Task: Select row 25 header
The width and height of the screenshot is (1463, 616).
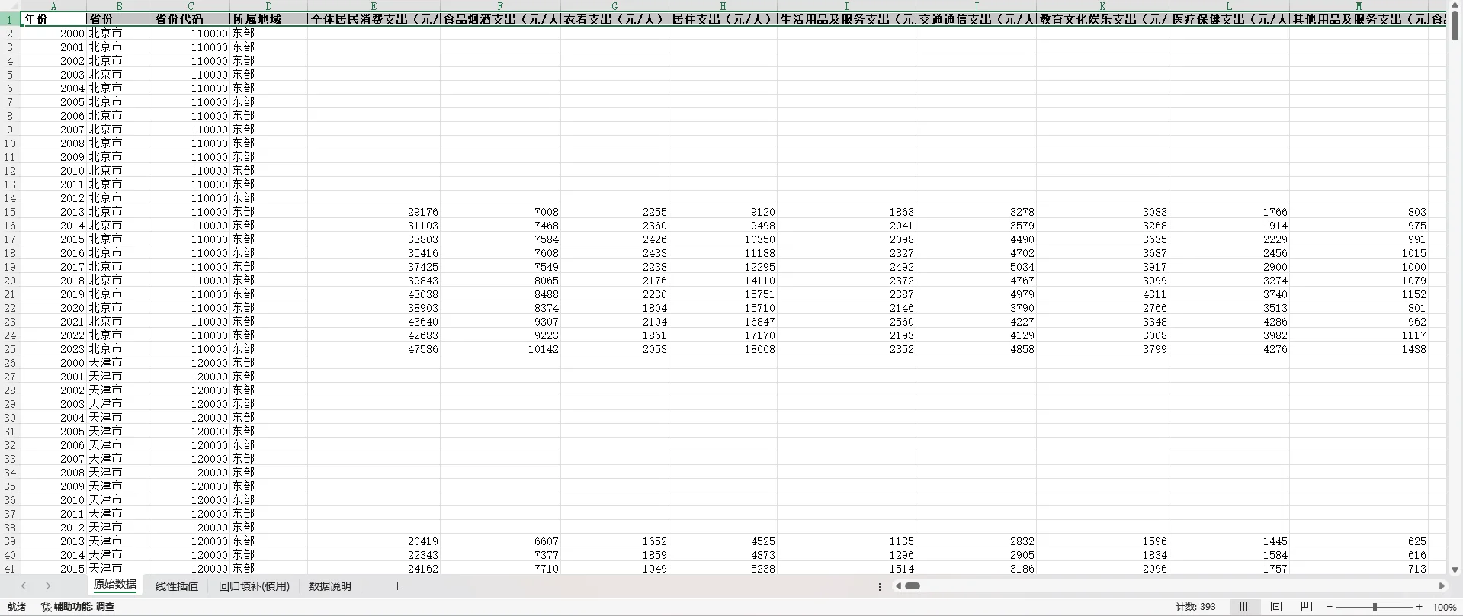Action: [10, 349]
